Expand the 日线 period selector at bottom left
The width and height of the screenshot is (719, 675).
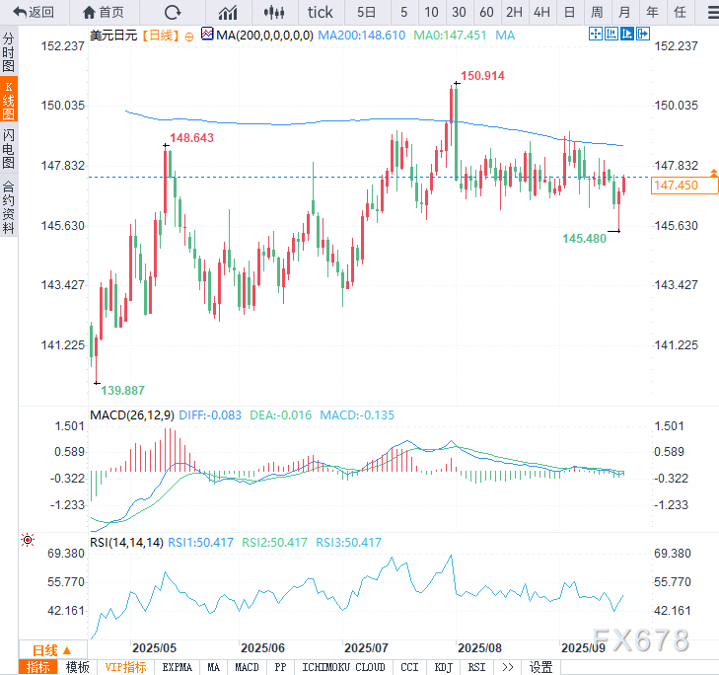click(51, 650)
